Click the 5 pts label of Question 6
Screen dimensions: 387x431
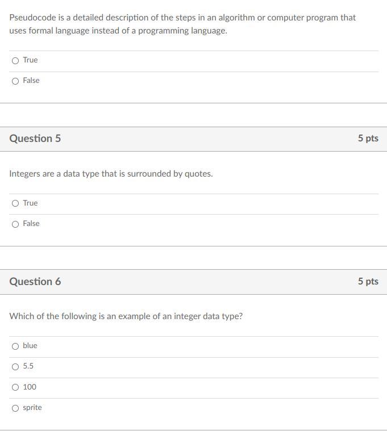[x=368, y=281]
